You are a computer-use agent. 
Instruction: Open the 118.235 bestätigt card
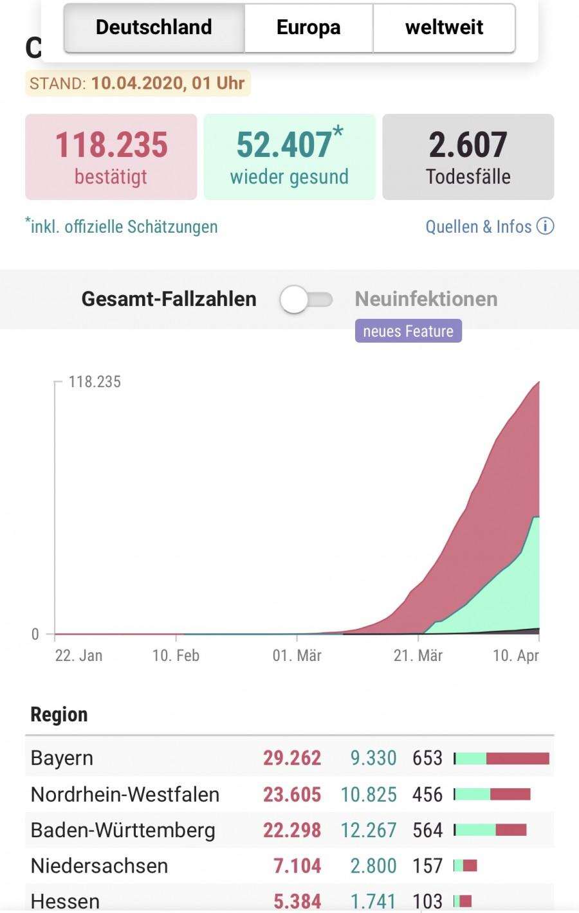pos(111,157)
